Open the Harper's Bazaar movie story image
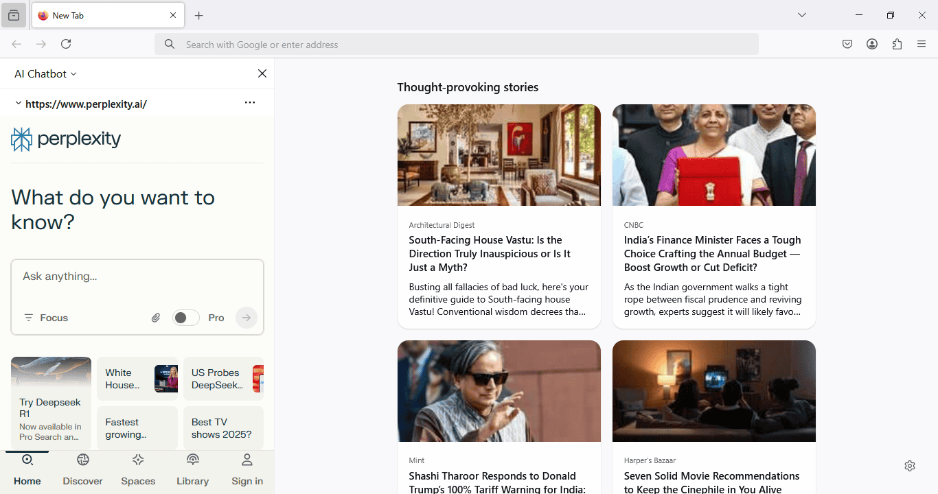This screenshot has height=494, width=938. [x=714, y=391]
